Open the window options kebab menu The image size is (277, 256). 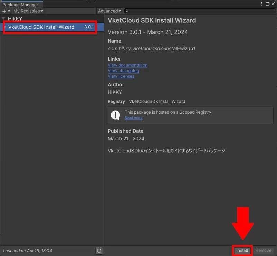[262, 3]
